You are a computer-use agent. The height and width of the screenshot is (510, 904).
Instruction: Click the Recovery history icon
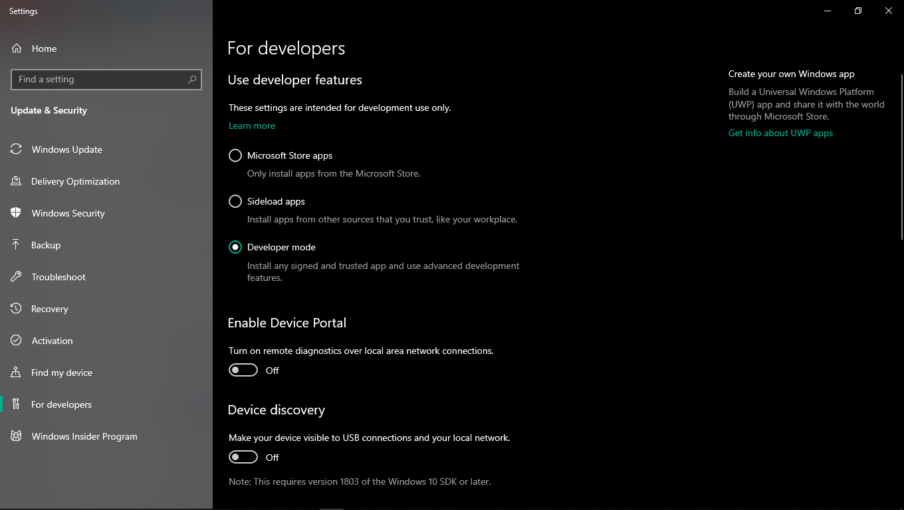pos(16,309)
